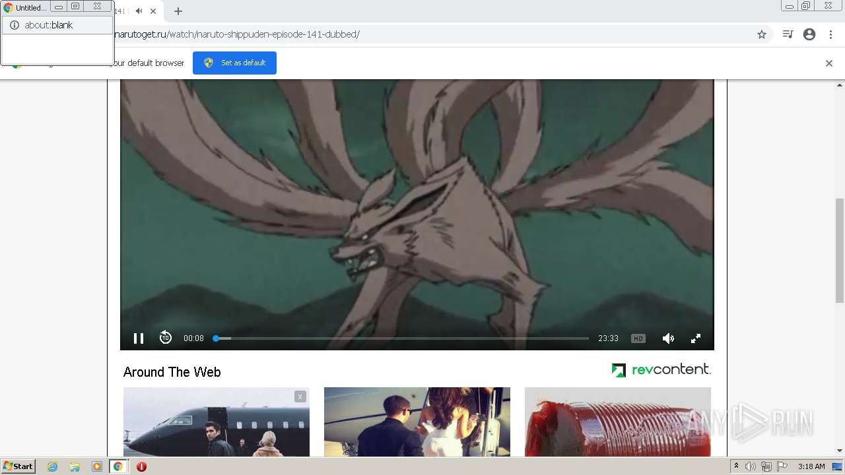This screenshot has height=475, width=845.
Task: Click show desktop button
Action: (x=838, y=466)
